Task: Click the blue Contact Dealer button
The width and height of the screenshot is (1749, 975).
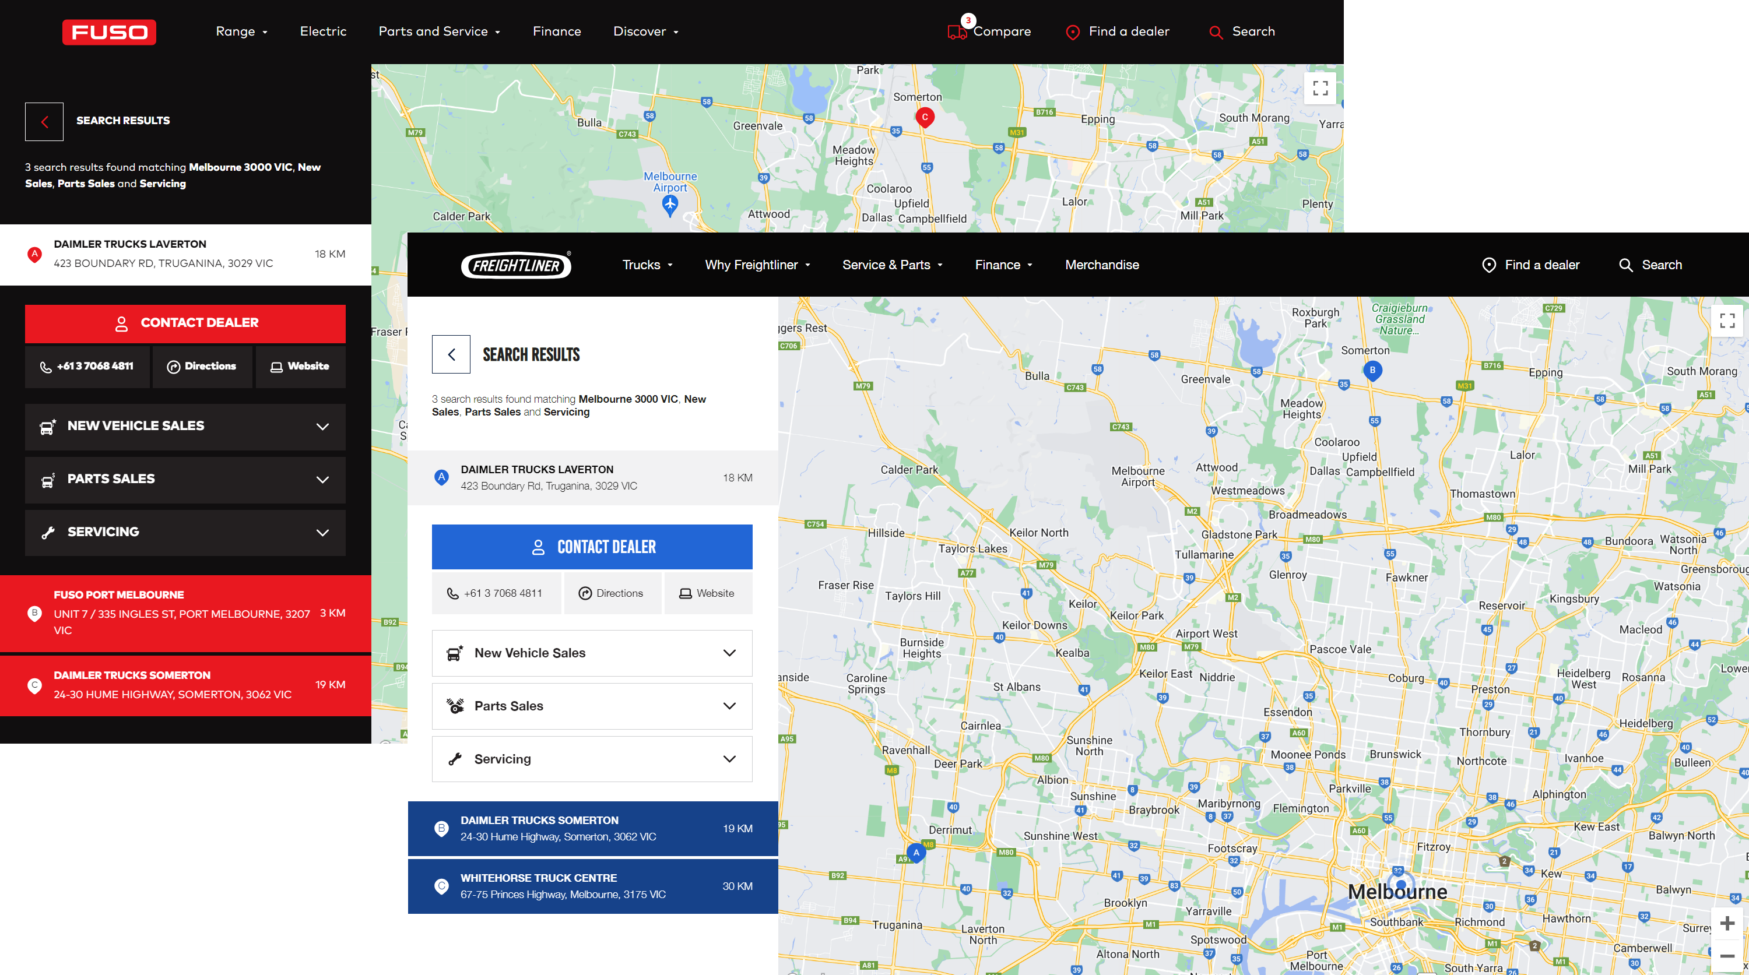Action: pyautogui.click(x=591, y=547)
